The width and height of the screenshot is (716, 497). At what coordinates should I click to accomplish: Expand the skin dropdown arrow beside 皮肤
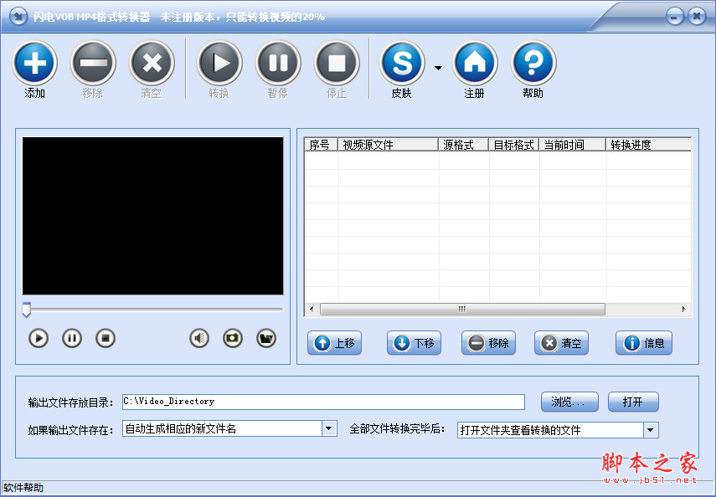pos(436,69)
